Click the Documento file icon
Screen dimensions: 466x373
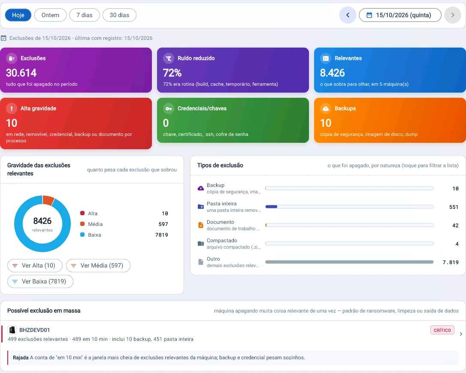201,225
